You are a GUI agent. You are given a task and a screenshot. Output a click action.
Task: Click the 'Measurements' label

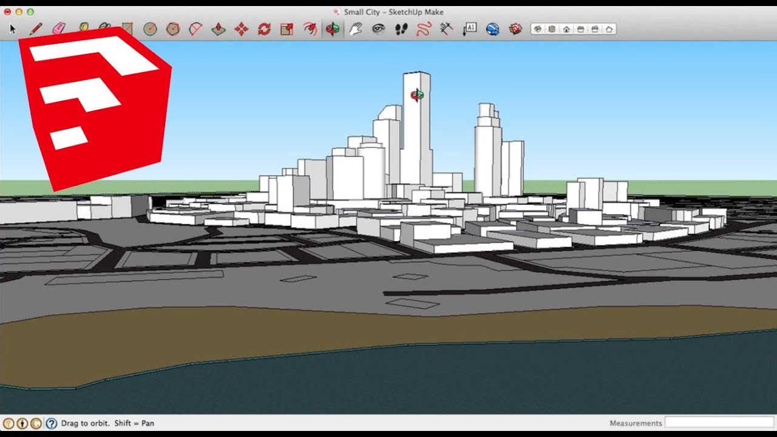coord(636,423)
